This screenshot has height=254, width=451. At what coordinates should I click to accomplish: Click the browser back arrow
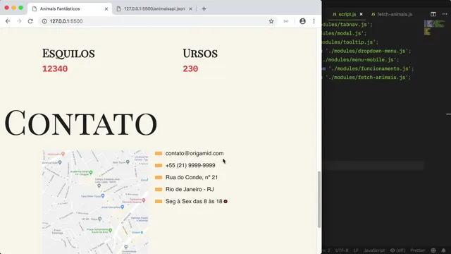coord(8,21)
